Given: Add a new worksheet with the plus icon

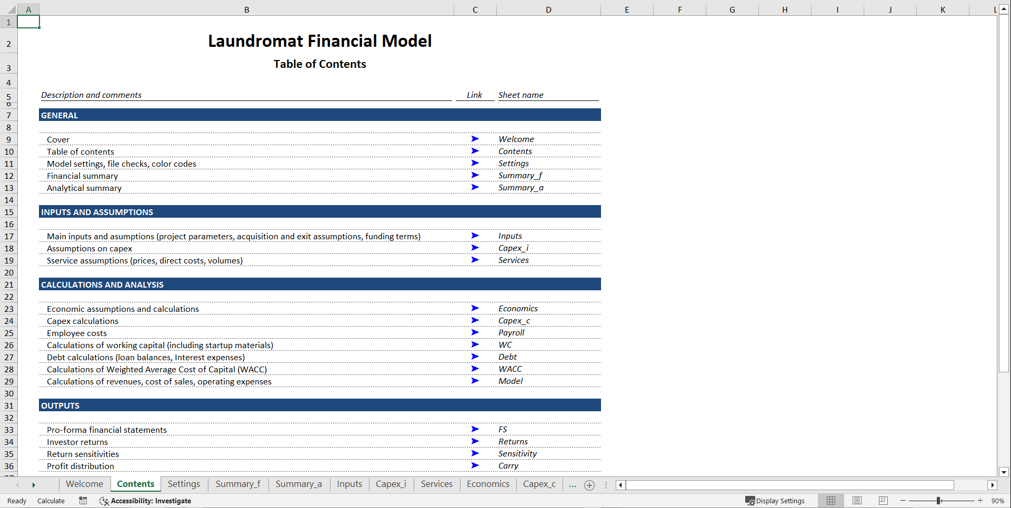Looking at the screenshot, I should tap(589, 485).
